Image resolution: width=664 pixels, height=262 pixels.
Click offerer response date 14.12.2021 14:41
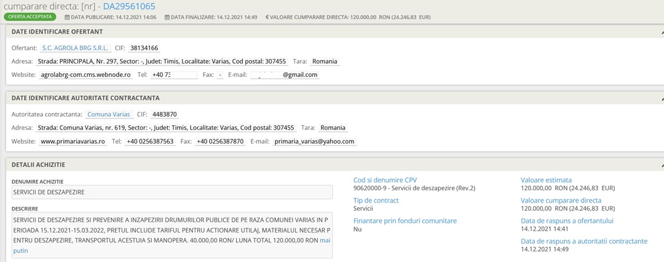[544, 229]
